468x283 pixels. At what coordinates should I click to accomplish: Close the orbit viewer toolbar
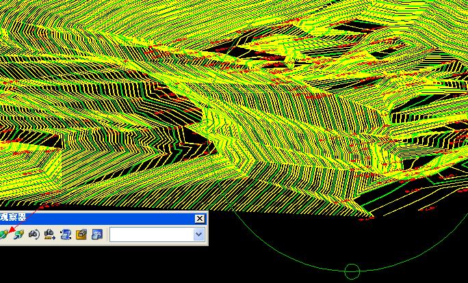coord(199,218)
